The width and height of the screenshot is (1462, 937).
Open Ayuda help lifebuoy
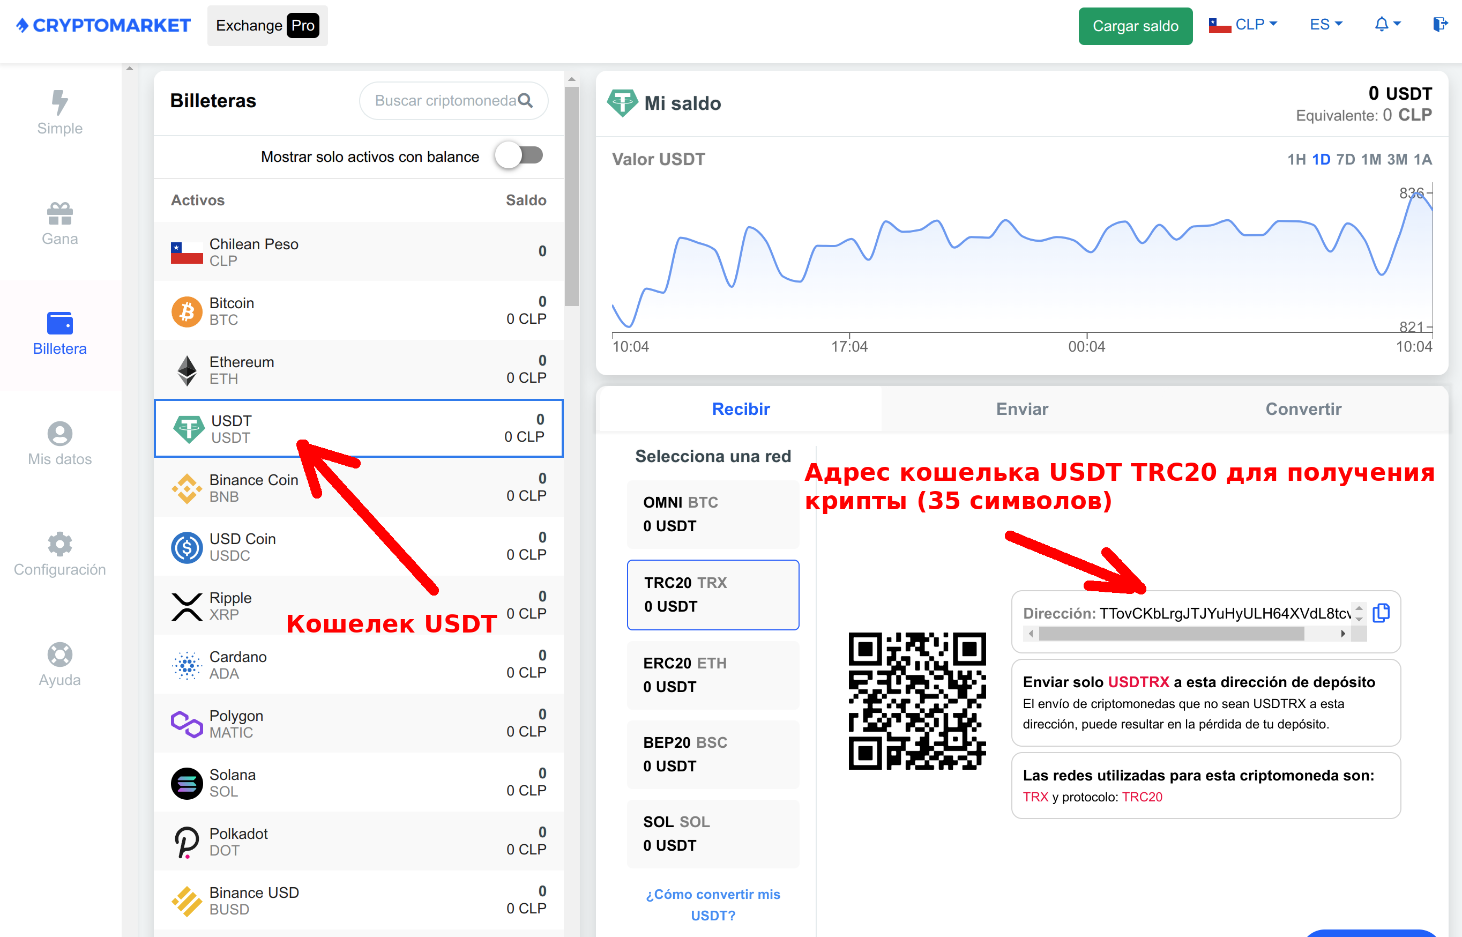[x=59, y=655]
